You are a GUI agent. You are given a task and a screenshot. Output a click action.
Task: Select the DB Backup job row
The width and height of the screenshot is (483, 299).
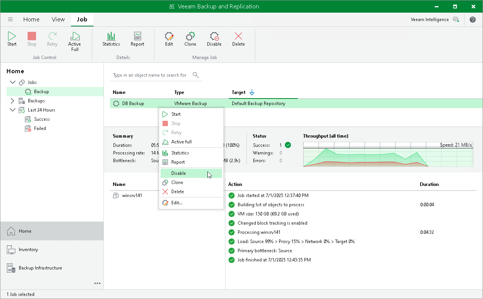tap(296, 103)
